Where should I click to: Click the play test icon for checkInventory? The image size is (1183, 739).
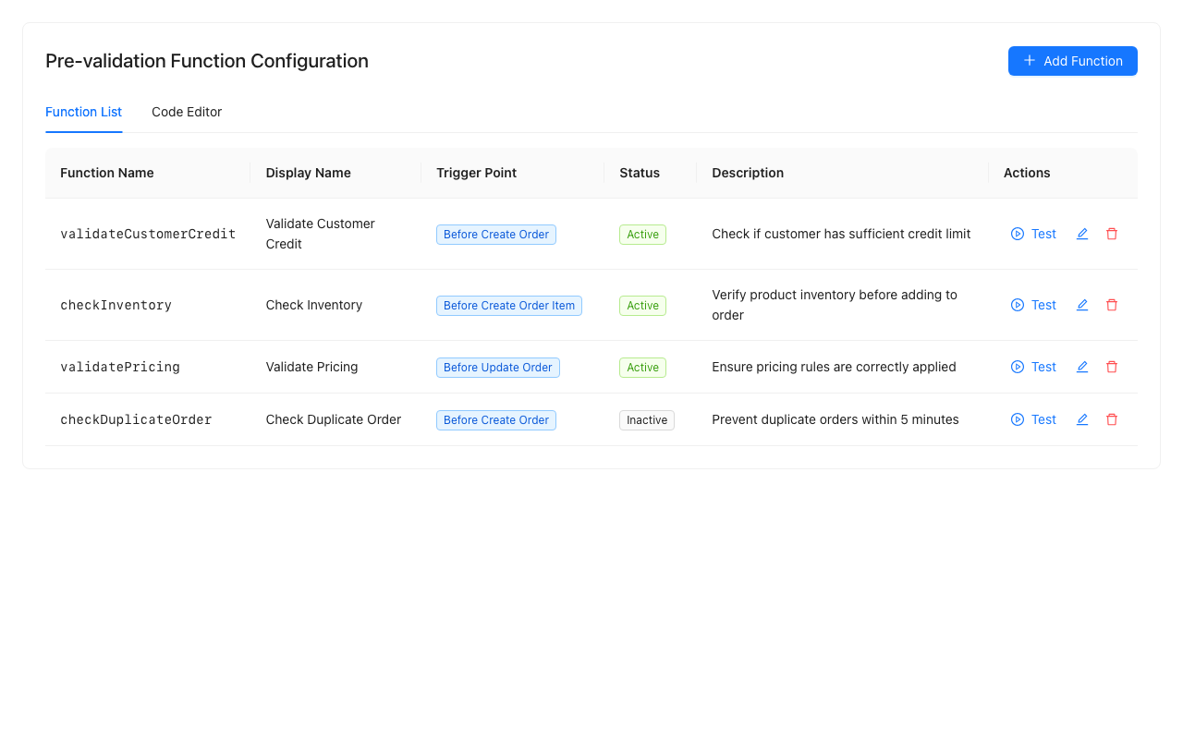1017,305
